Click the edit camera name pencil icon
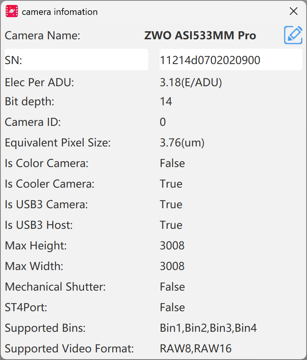The width and height of the screenshot is (307, 360). point(293,35)
